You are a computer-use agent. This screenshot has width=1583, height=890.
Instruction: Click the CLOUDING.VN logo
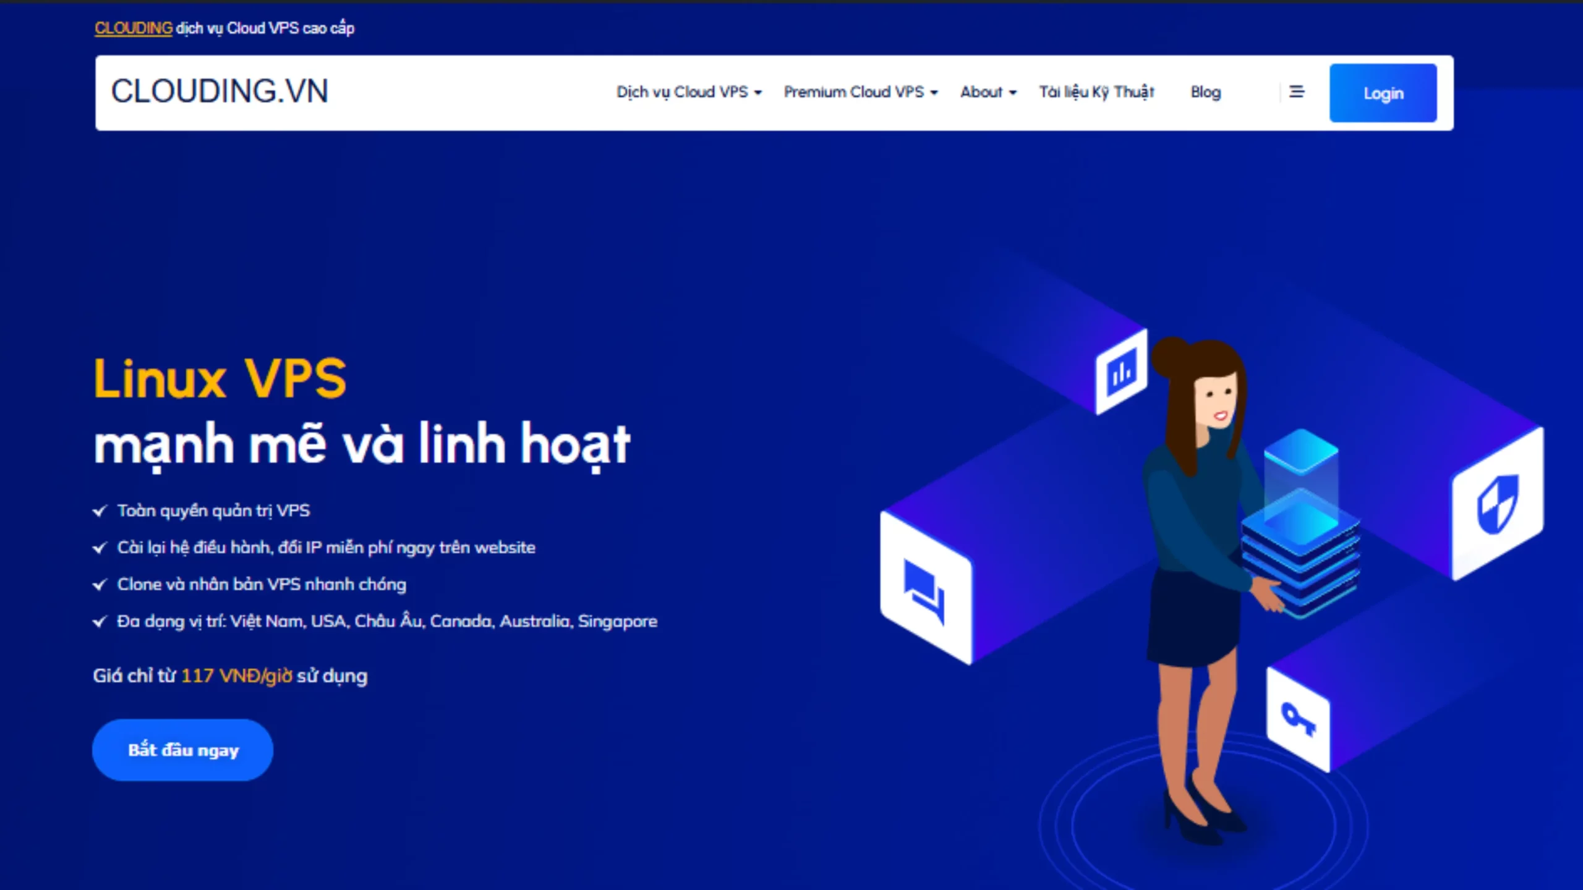coord(220,91)
